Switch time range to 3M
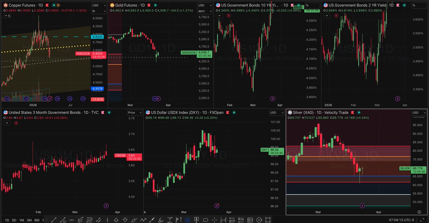429x223 pixels. (x=29, y=220)
